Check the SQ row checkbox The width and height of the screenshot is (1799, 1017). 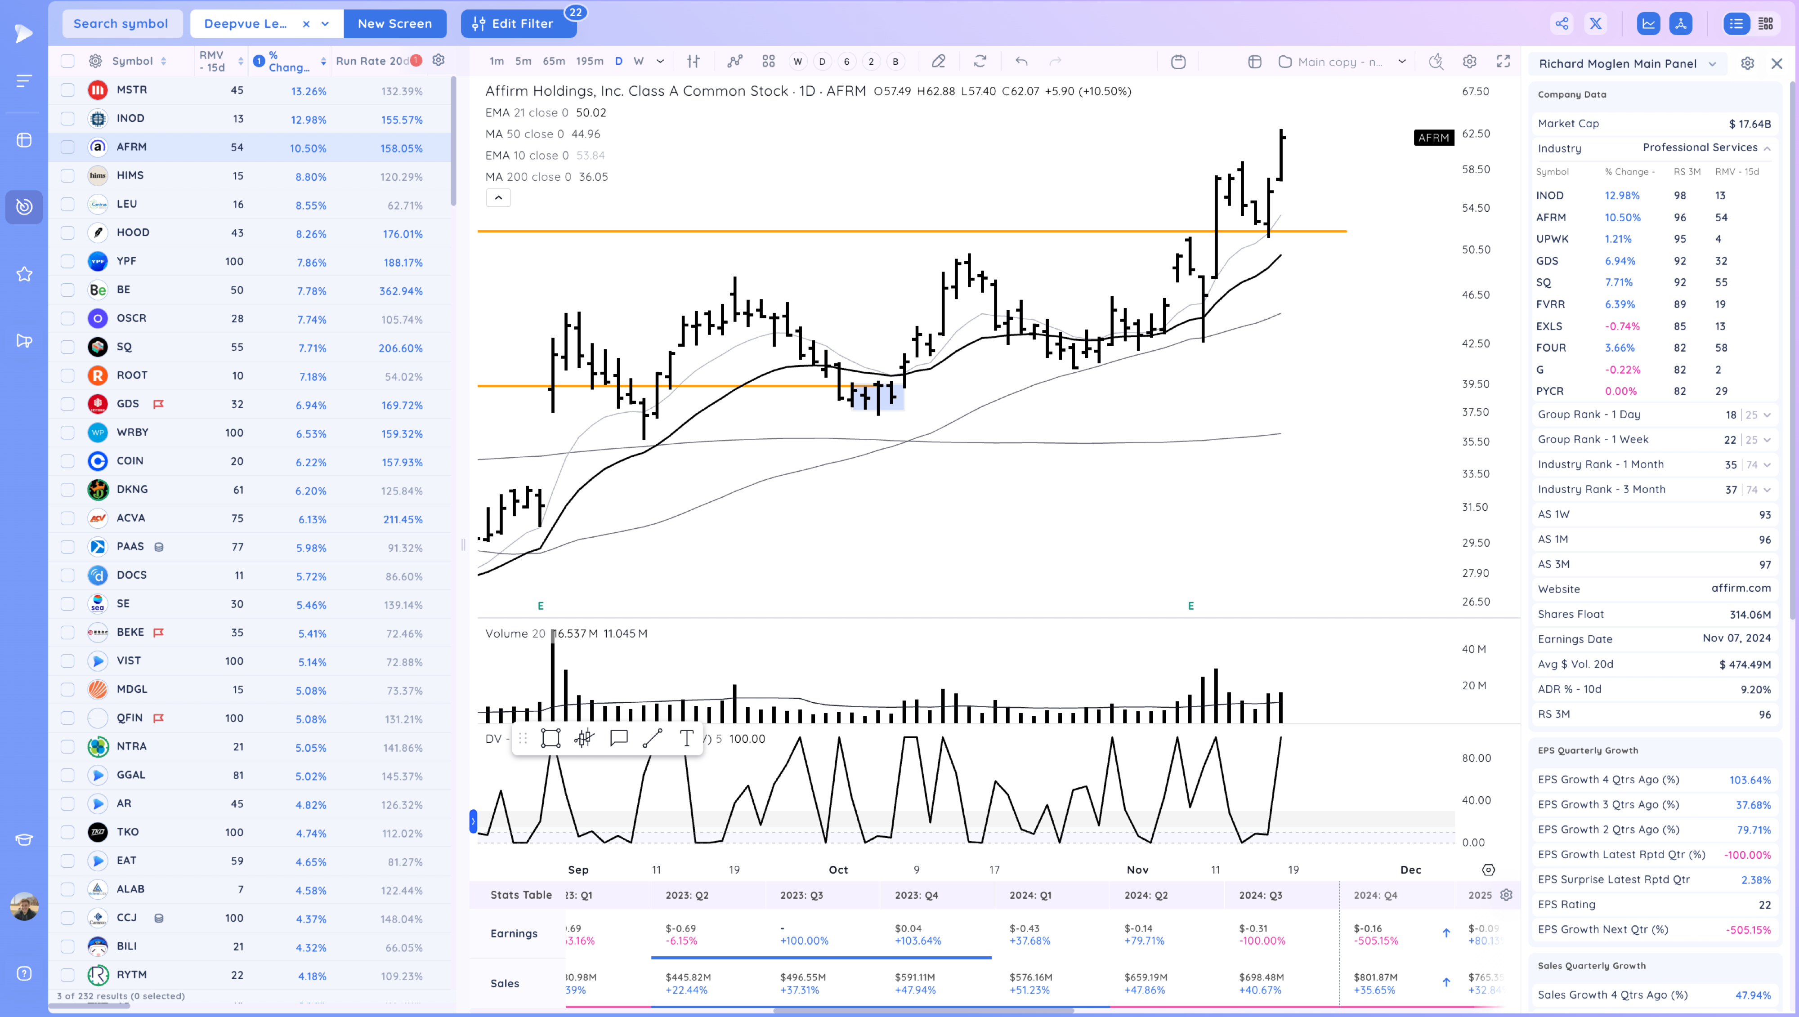67,347
